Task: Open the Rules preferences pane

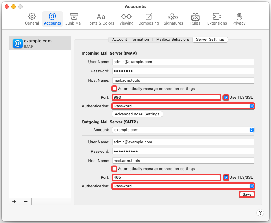Action: point(195,19)
